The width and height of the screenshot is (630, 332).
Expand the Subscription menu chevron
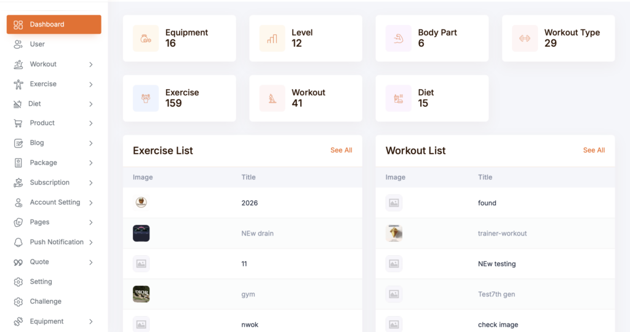[91, 183]
